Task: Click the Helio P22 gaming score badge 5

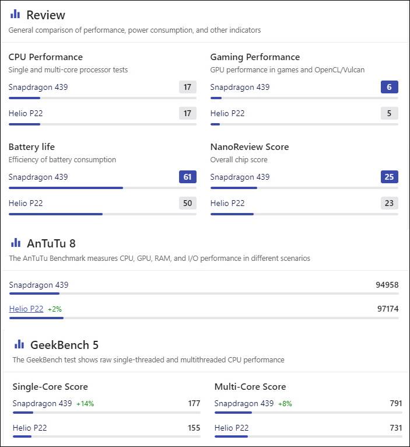Action: [389, 113]
